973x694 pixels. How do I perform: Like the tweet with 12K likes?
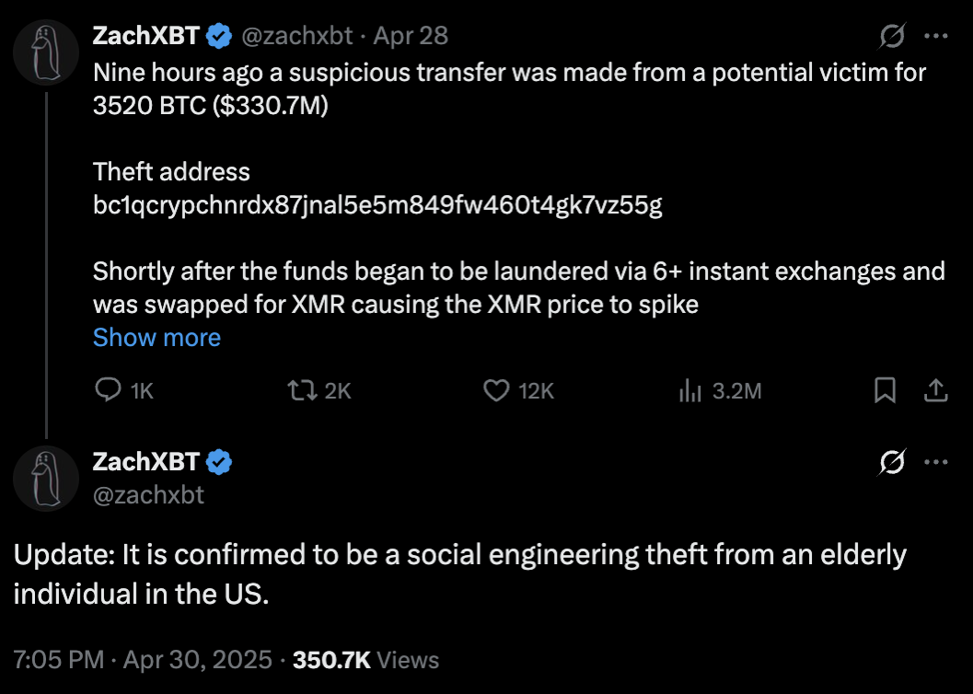coord(497,391)
